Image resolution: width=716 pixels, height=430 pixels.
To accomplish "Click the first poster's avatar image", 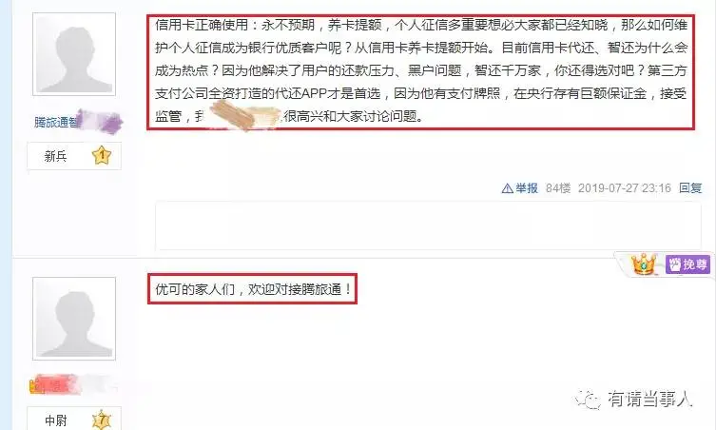I will tap(74, 54).
